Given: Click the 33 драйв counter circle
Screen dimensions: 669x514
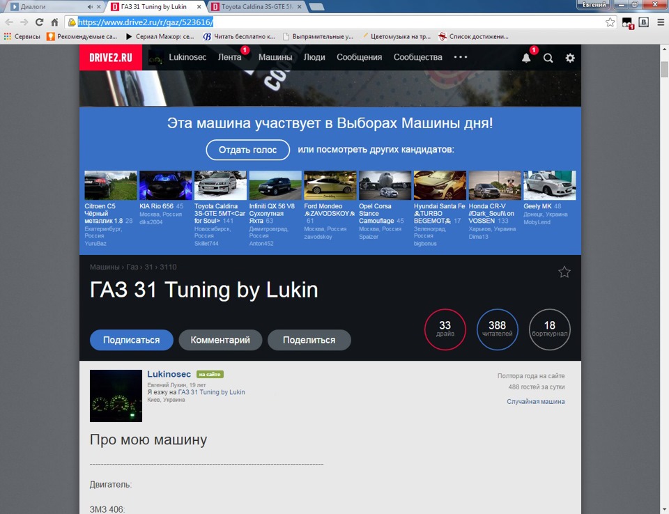Looking at the screenshot, I should (x=445, y=329).
